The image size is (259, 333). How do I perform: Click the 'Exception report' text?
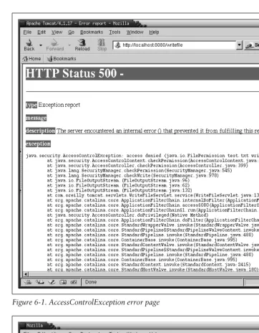pos(59,105)
